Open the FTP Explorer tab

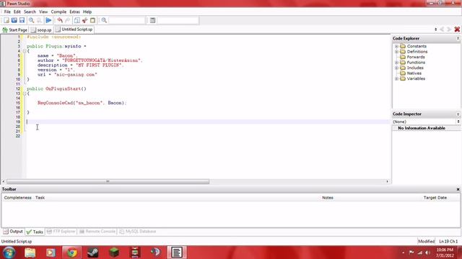click(61, 232)
